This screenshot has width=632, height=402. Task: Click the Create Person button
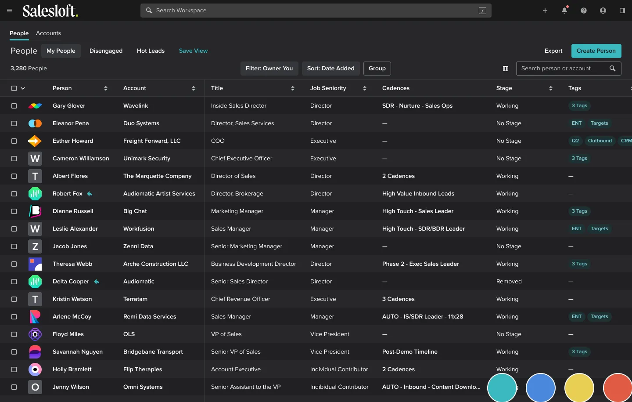coord(596,51)
